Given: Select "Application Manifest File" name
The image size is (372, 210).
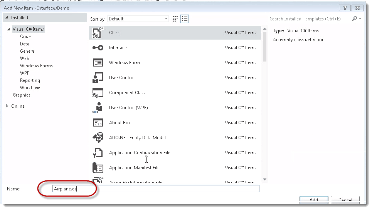Looking at the screenshot, I should click(134, 168).
